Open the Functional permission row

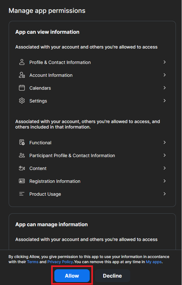tap(92, 143)
